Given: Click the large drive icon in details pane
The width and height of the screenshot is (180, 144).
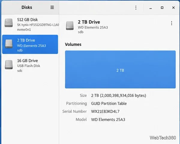Looking at the screenshot, I should [70, 25].
